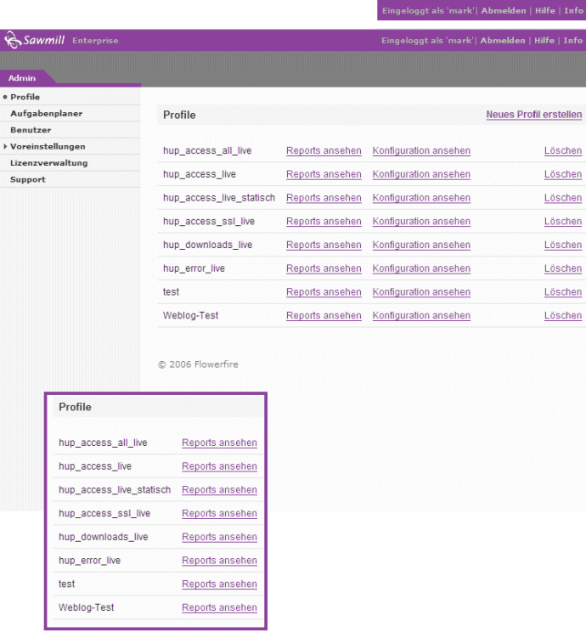This screenshot has height=632, width=586.
Task: Select Support in the sidebar menu
Action: point(28,179)
